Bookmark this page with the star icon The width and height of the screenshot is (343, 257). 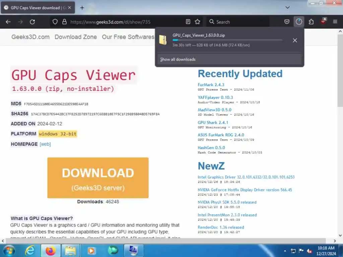coord(198,22)
